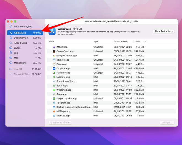The height and width of the screenshot is (145, 182).
Task: Click the Numbers.app chart icon
Action: click(x=54, y=72)
